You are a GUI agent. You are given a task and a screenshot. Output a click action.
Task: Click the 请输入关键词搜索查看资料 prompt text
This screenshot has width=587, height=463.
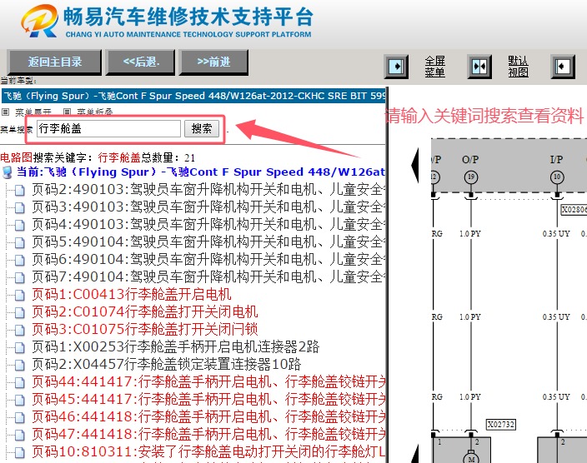(x=485, y=116)
